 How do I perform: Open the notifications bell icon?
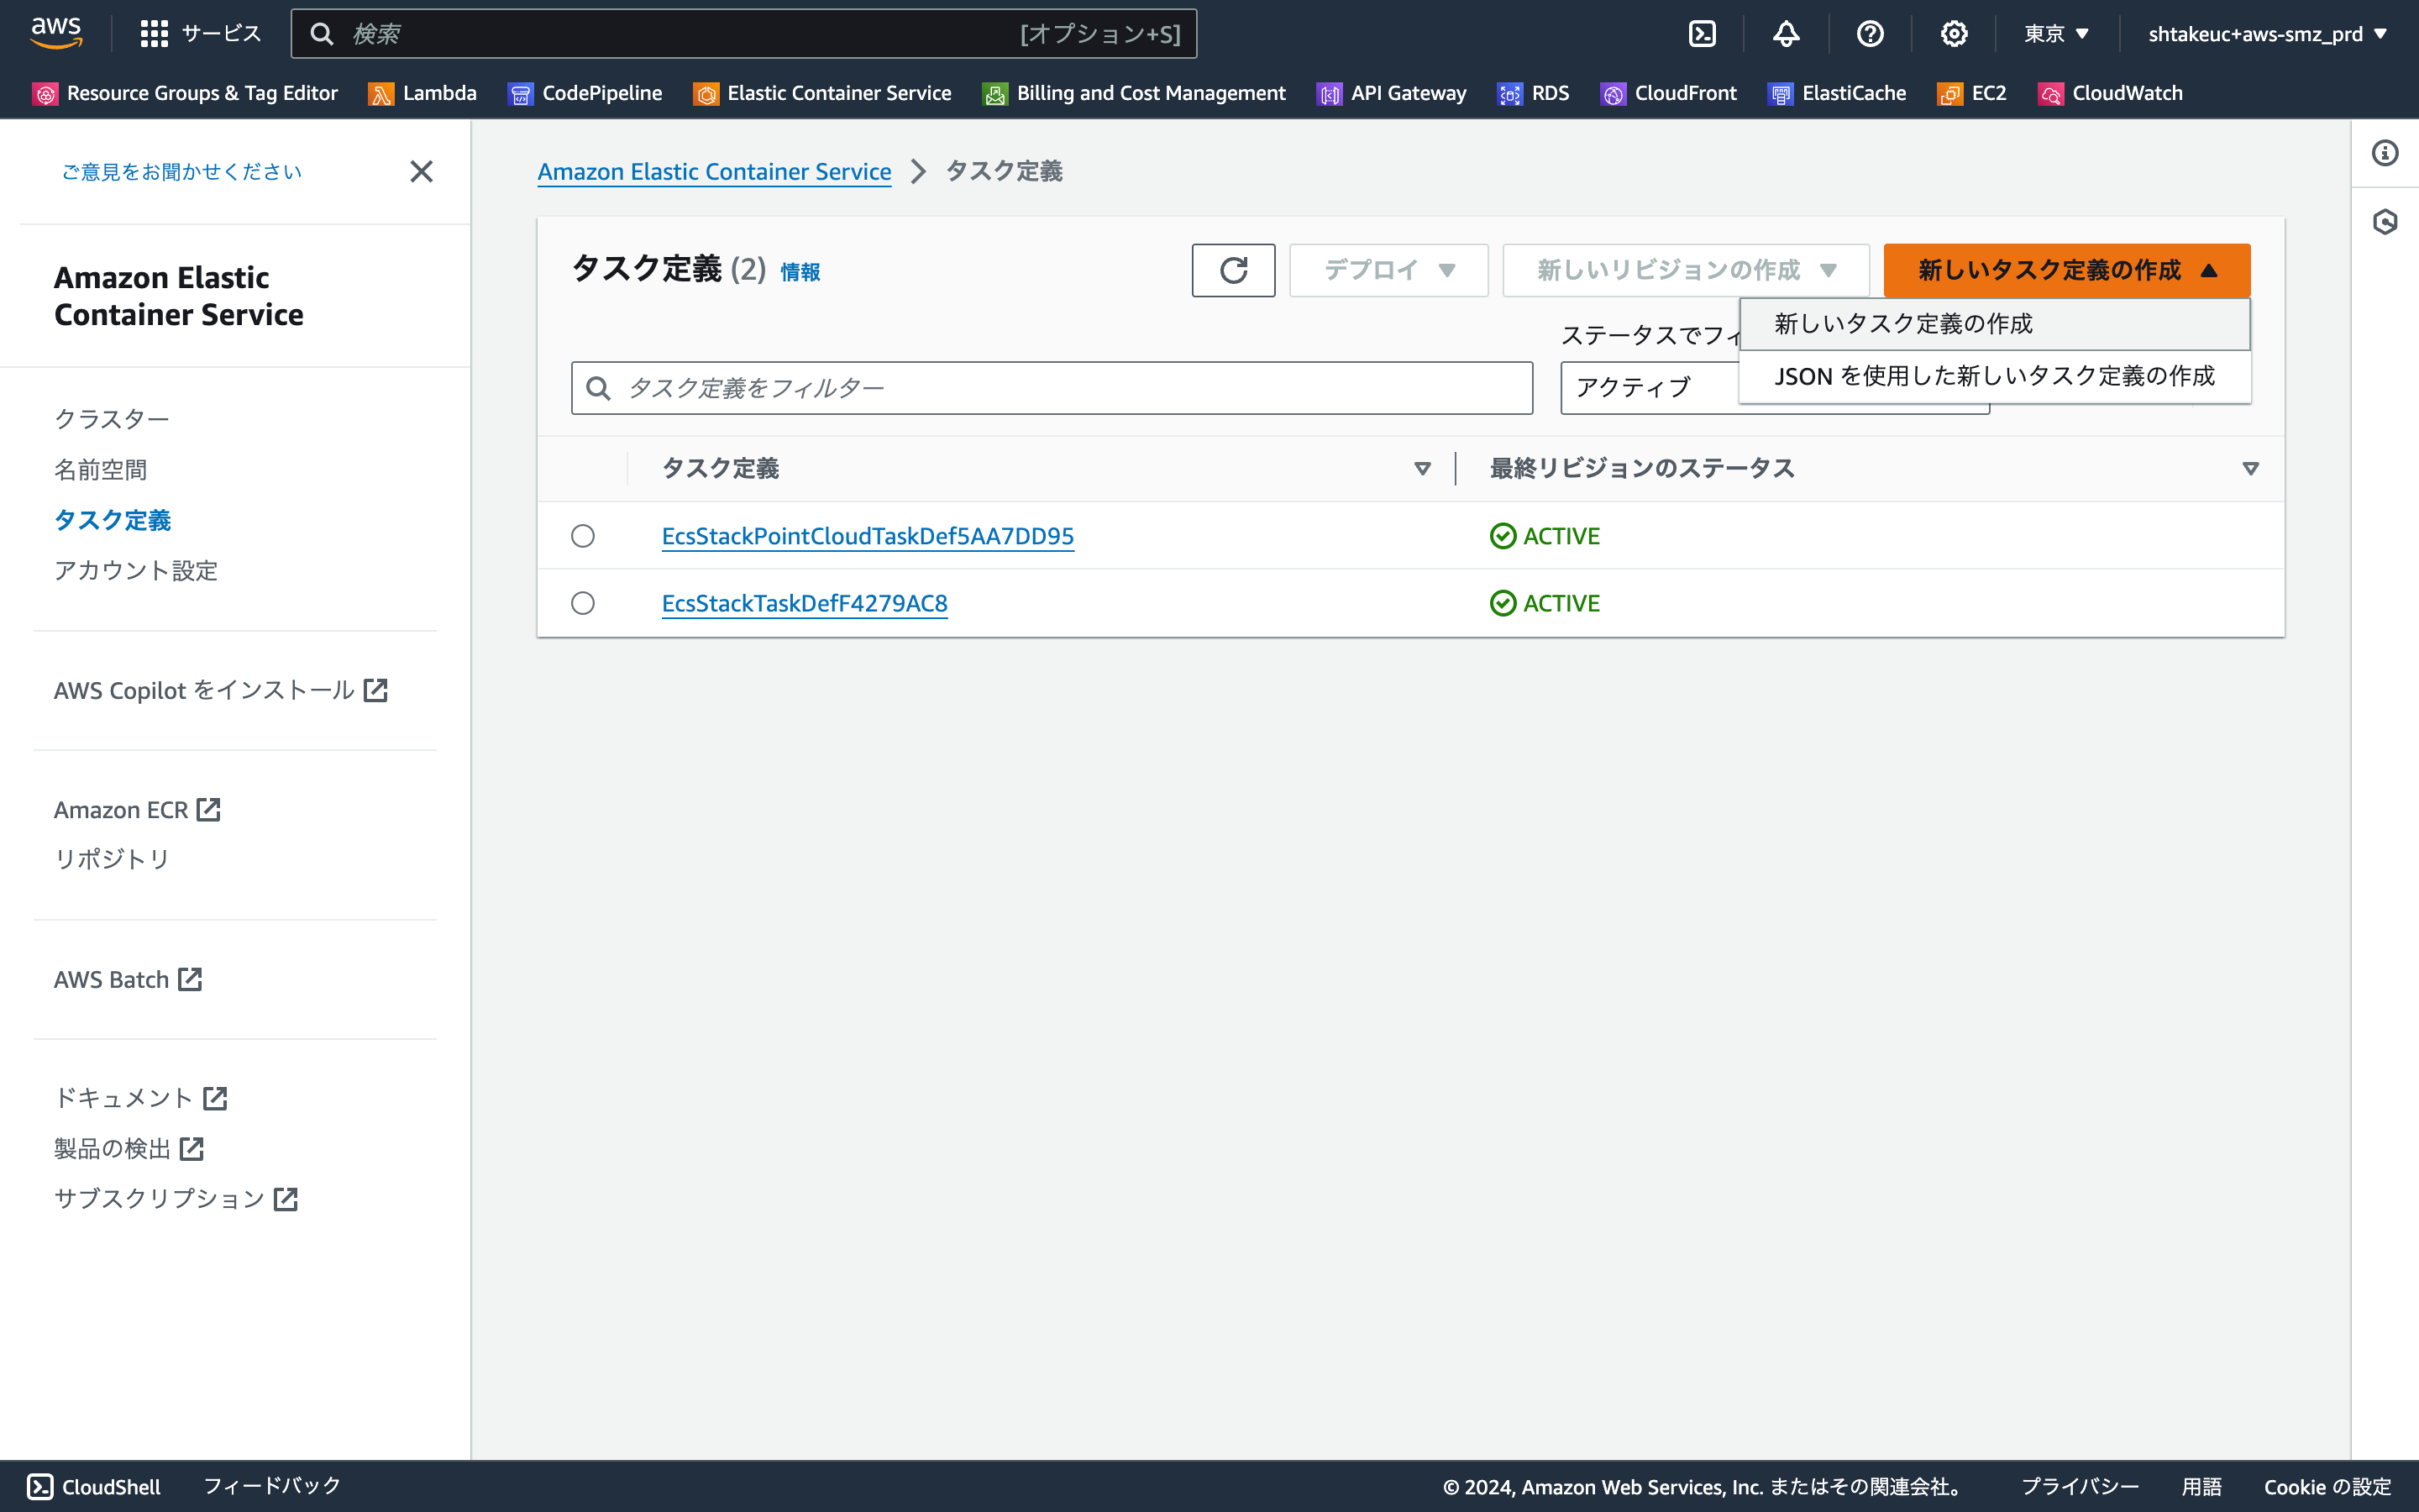pyautogui.click(x=1787, y=34)
